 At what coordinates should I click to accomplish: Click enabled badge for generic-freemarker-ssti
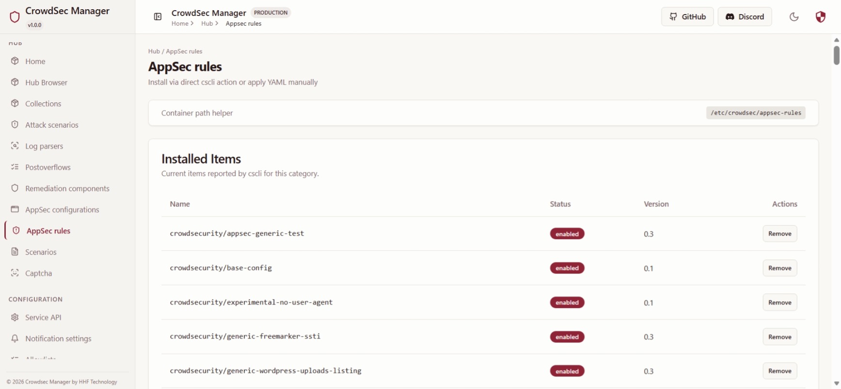[567, 337]
